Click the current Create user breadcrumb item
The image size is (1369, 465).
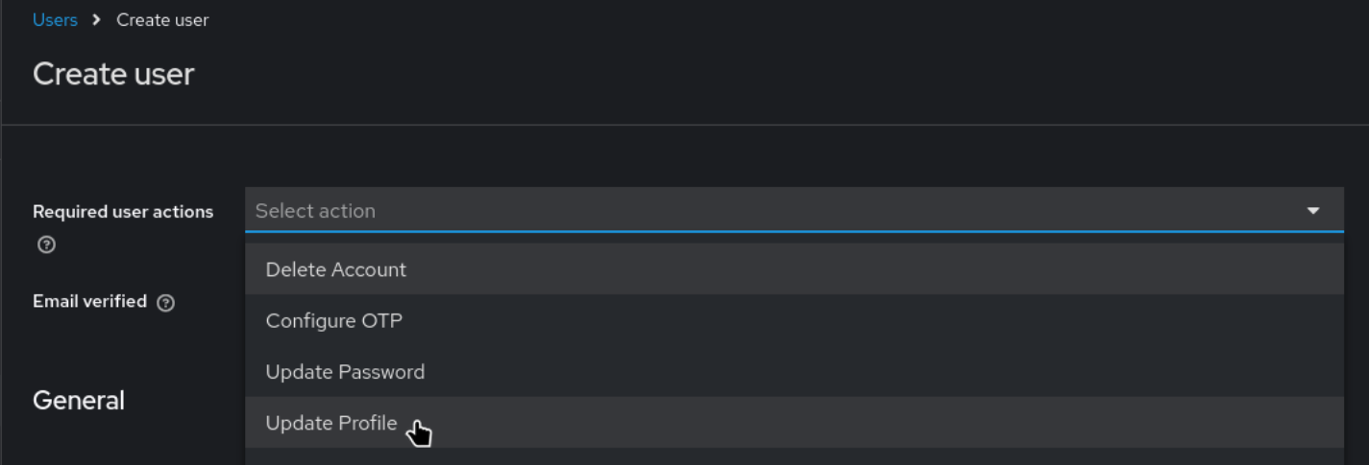click(162, 20)
